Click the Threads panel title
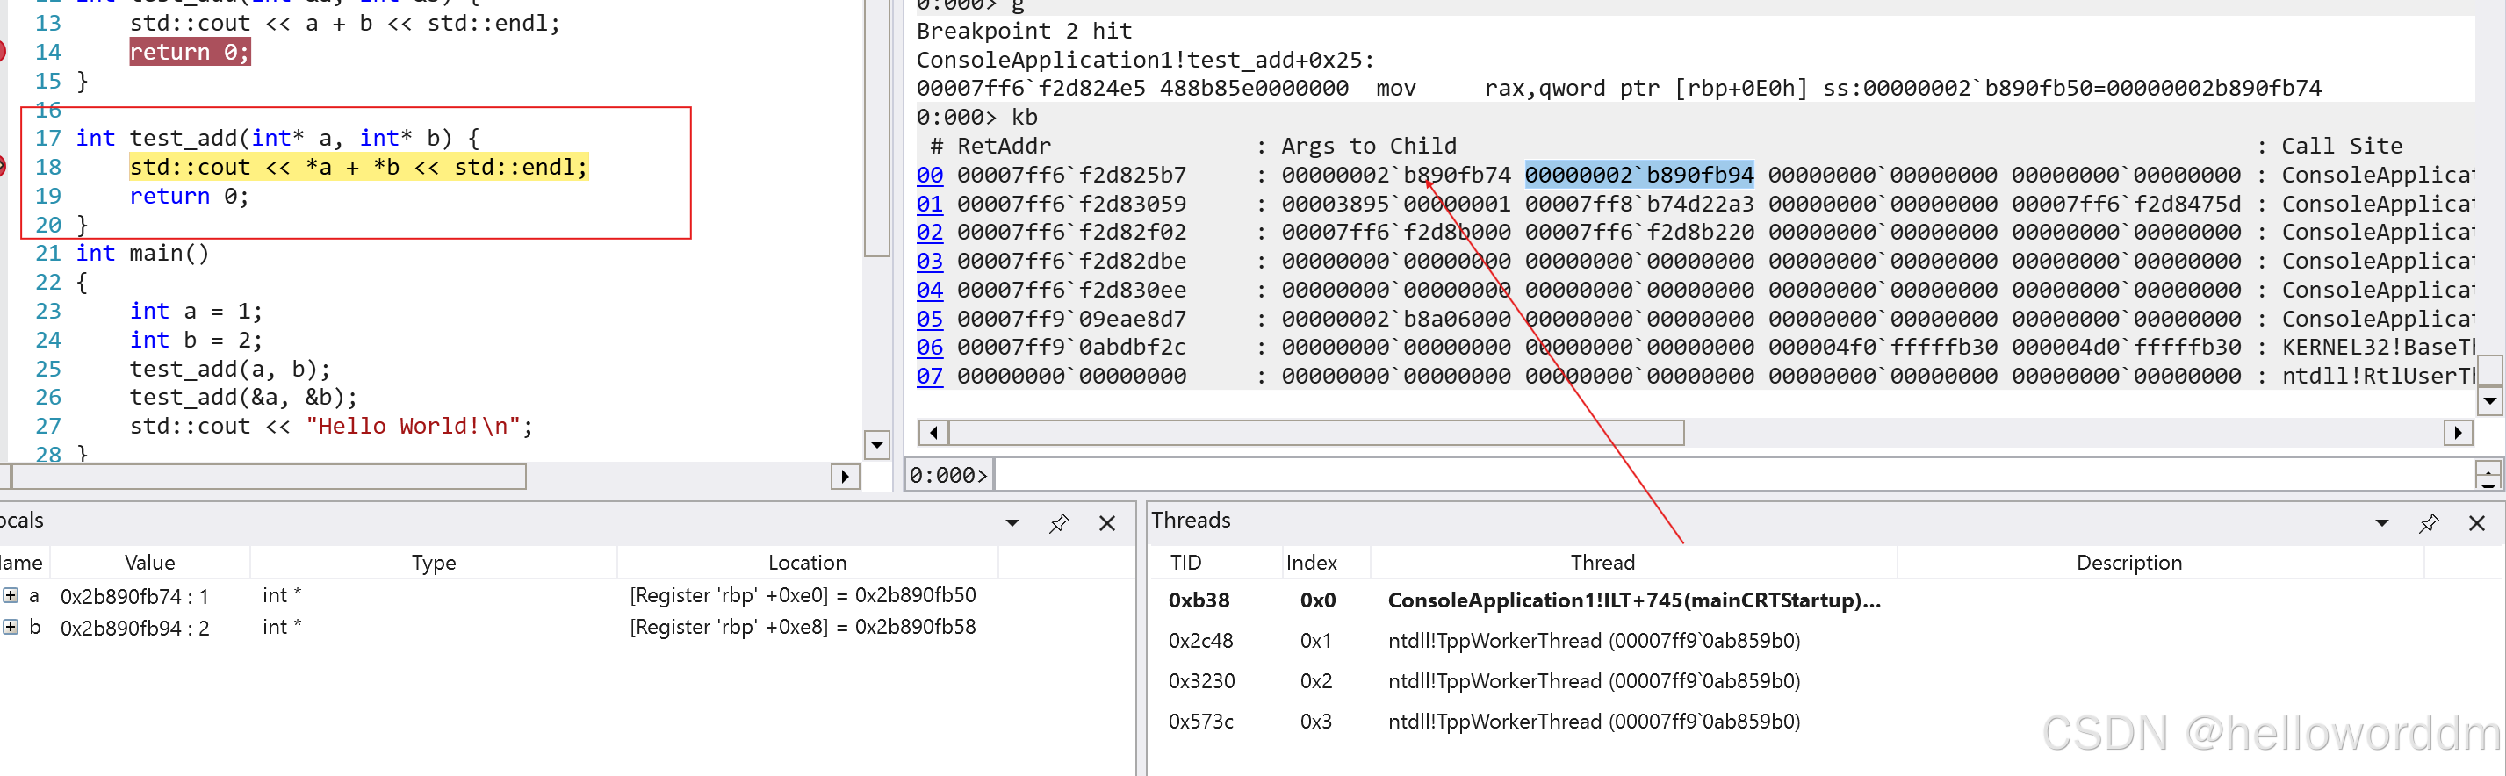The width and height of the screenshot is (2506, 776). [x=1191, y=521]
